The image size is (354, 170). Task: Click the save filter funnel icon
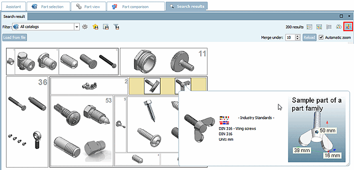116,27
